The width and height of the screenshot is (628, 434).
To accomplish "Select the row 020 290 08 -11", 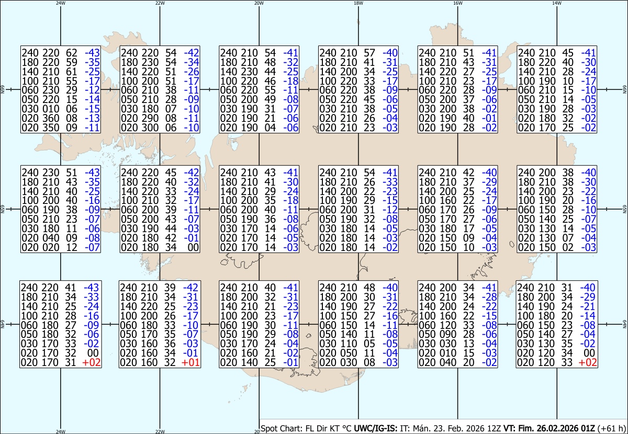I will pyautogui.click(x=160, y=118).
